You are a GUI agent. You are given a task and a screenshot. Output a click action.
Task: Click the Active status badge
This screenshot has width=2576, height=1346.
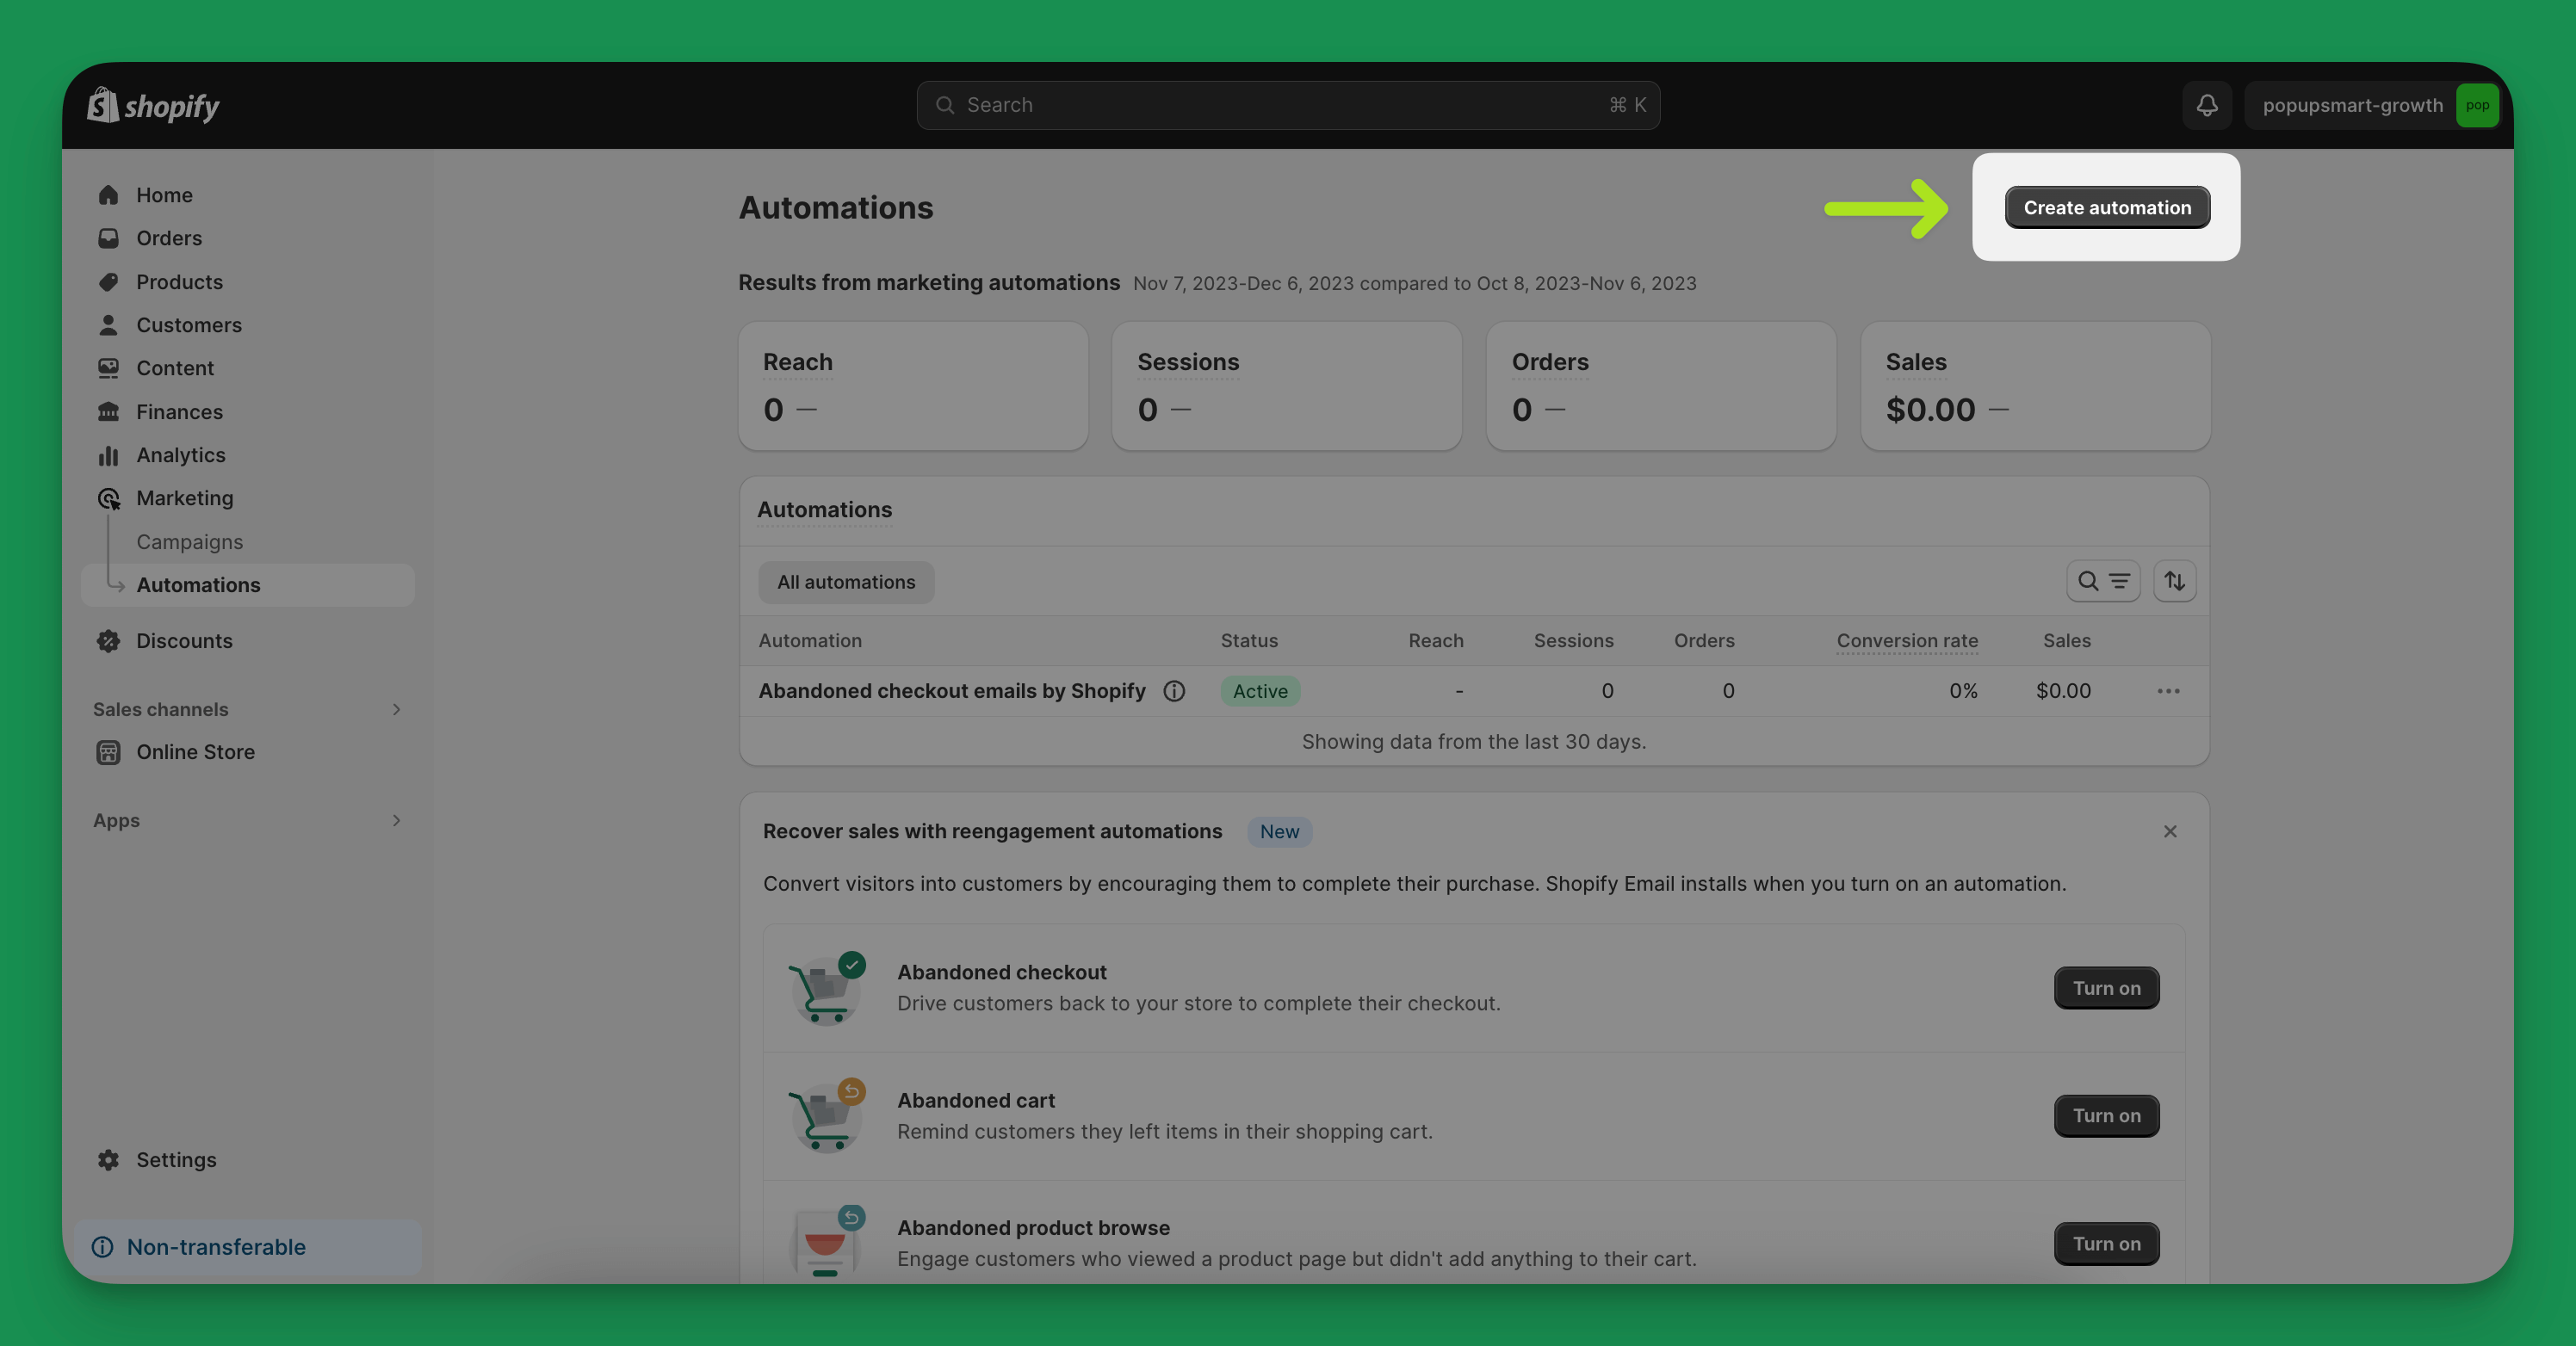click(1260, 690)
